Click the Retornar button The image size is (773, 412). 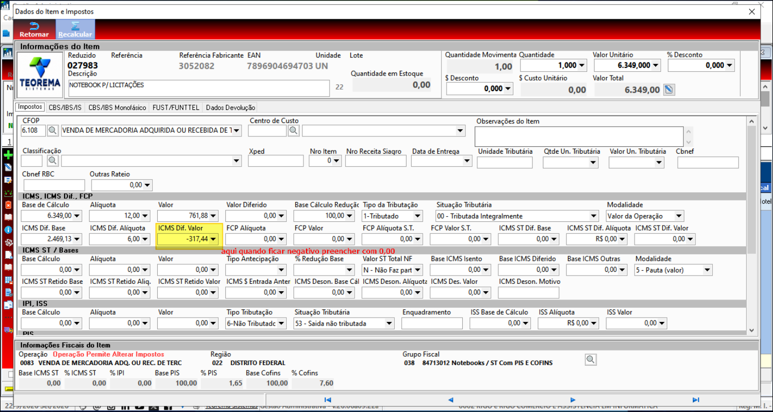pyautogui.click(x=34, y=29)
